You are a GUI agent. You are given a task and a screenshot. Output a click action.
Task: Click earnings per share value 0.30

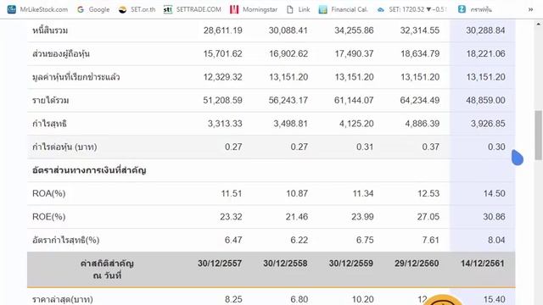click(496, 147)
